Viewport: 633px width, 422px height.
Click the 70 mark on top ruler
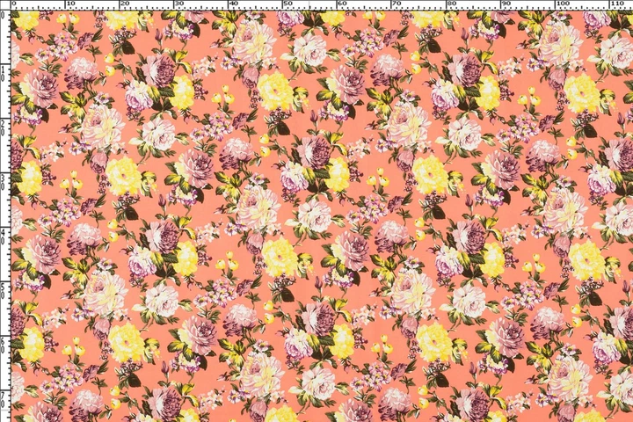(397, 4)
